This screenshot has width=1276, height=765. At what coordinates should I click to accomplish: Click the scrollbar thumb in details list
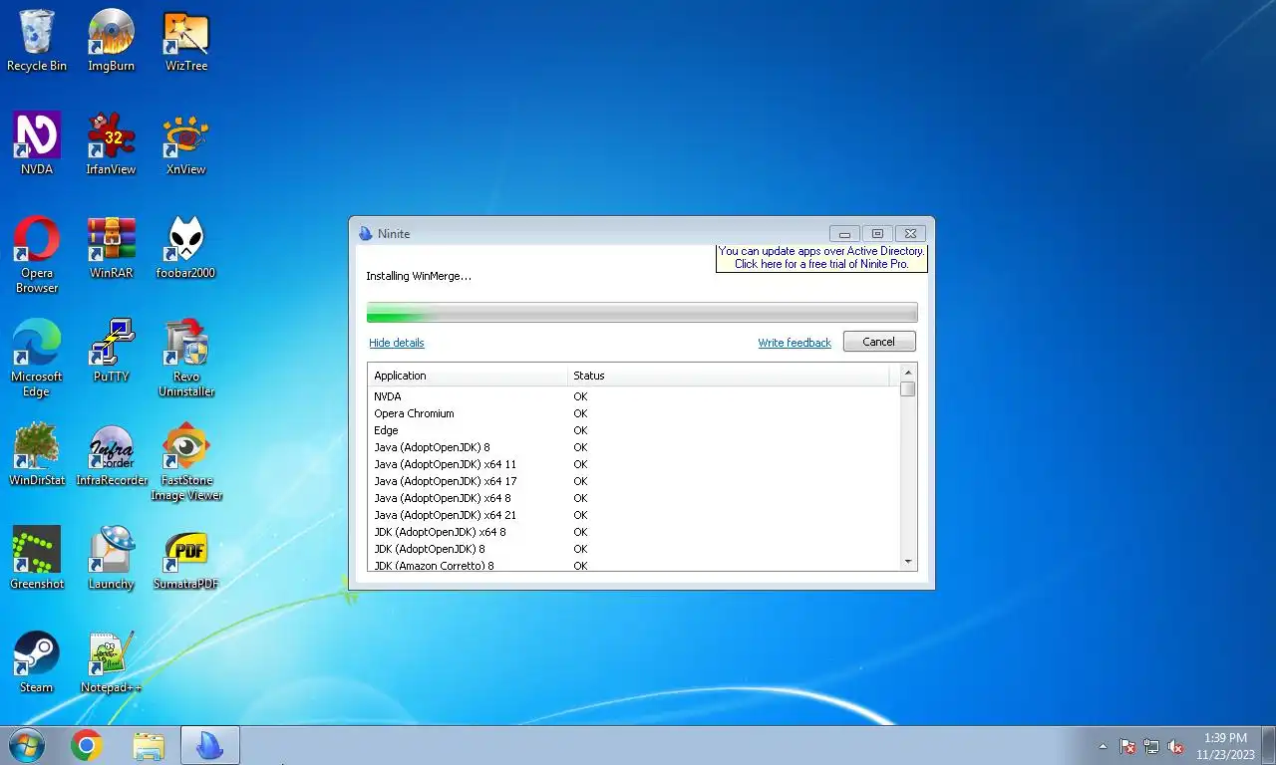(908, 388)
